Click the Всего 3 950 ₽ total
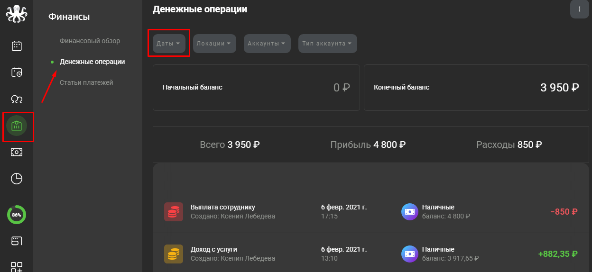This screenshot has width=592, height=272. 230,145
